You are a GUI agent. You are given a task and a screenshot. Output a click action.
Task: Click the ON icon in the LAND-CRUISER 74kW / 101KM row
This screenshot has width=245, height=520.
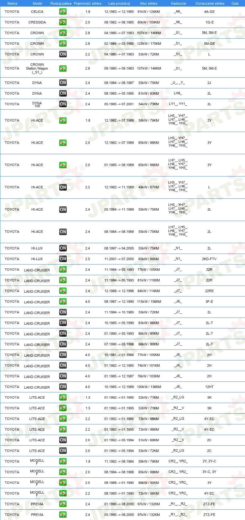63,365
